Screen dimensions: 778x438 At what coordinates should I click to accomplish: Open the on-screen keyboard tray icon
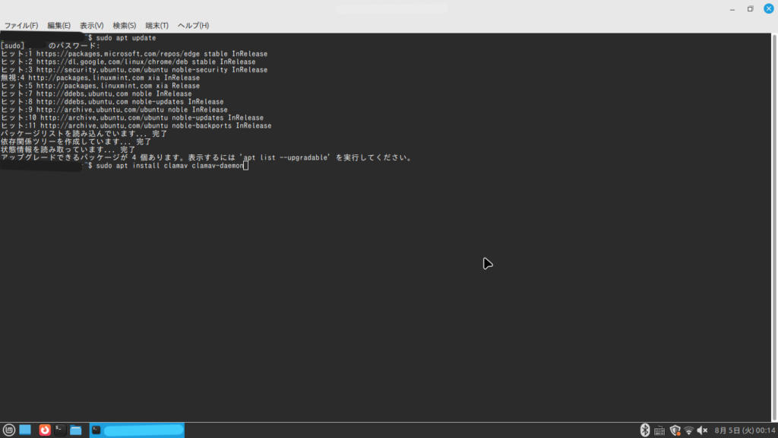click(x=659, y=430)
